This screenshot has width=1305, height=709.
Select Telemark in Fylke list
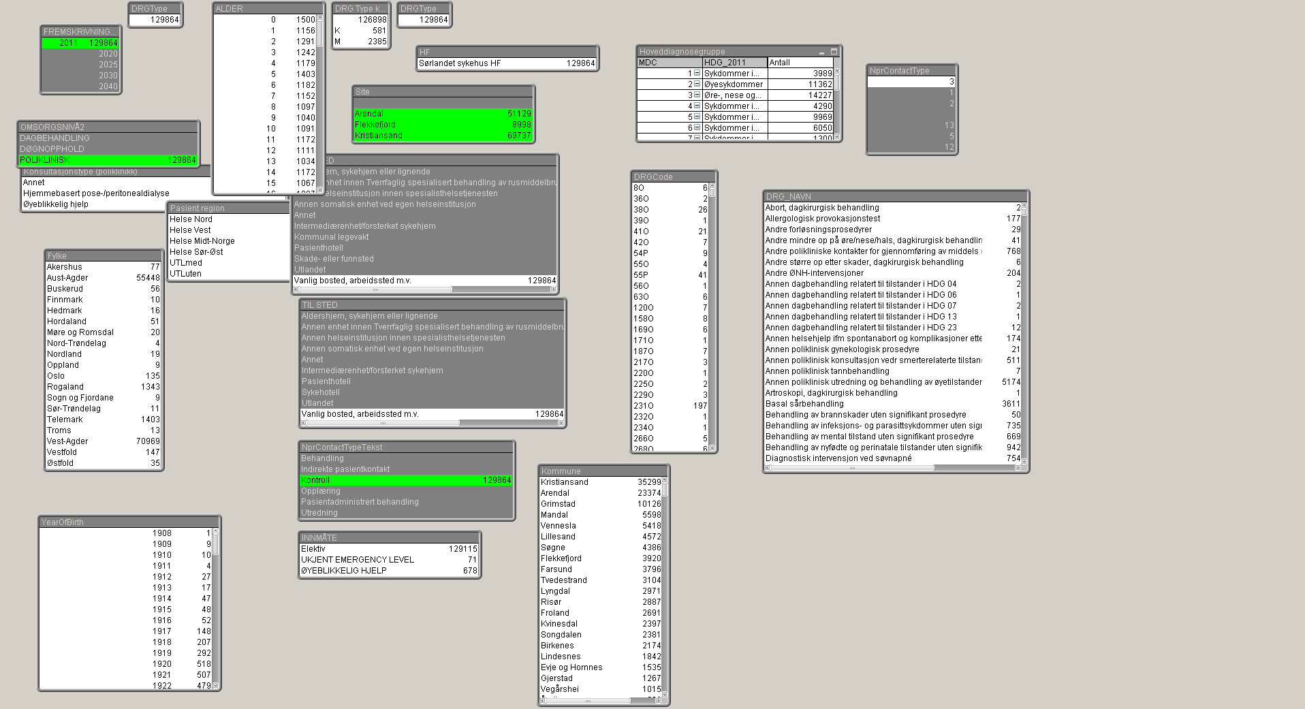[104, 420]
